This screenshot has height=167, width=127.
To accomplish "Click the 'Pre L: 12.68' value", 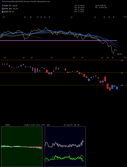I will pos(80,10).
